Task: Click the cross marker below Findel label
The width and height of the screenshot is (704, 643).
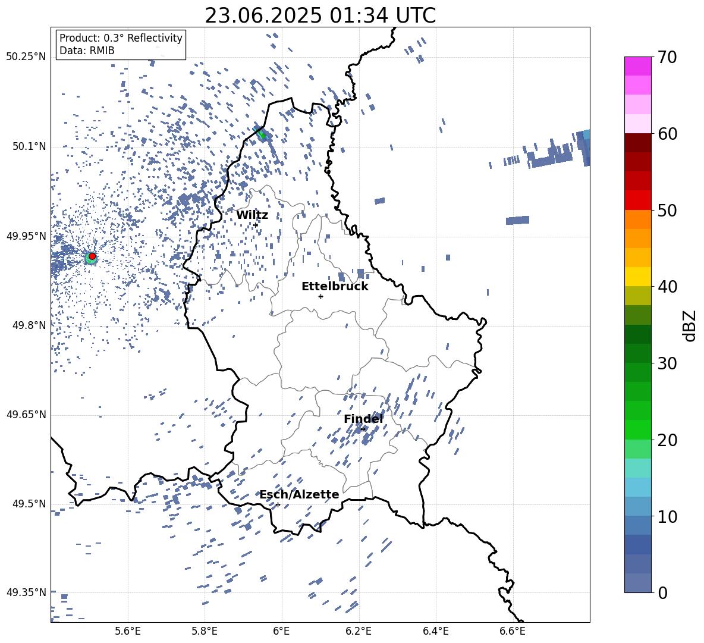Action: (363, 429)
